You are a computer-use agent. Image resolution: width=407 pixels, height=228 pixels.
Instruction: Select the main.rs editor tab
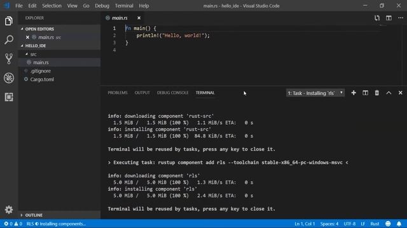click(x=120, y=18)
